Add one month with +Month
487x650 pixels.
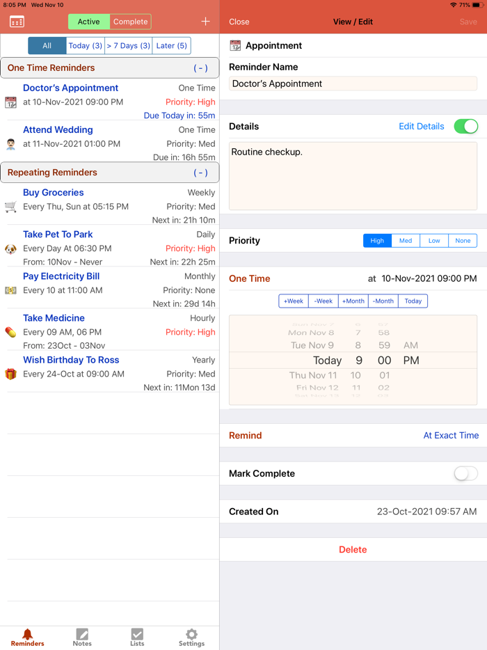click(x=353, y=301)
